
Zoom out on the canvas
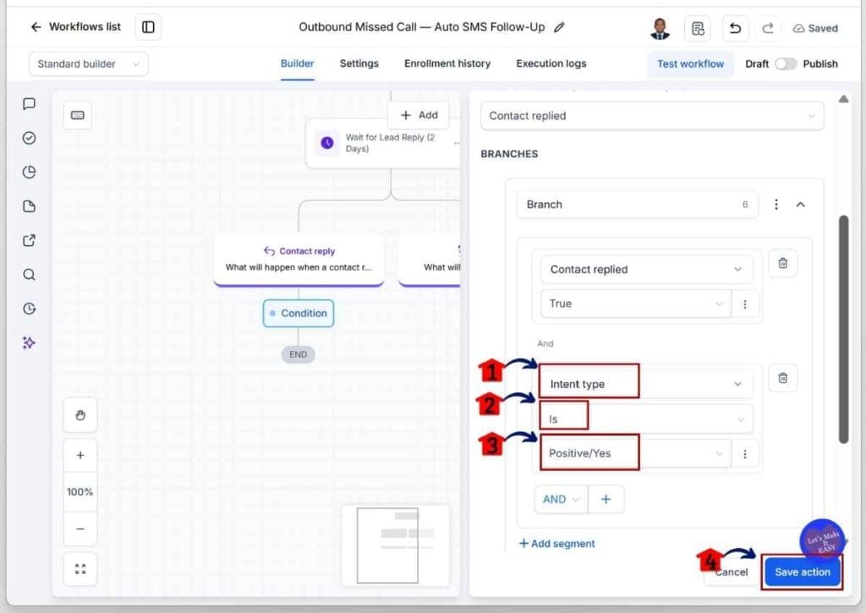[80, 528]
